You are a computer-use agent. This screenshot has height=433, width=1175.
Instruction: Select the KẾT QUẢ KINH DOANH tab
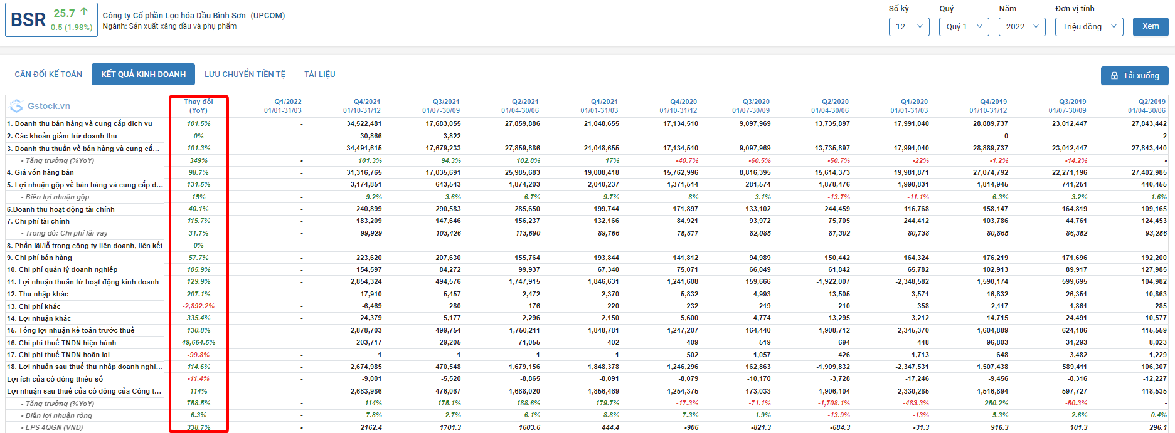143,75
